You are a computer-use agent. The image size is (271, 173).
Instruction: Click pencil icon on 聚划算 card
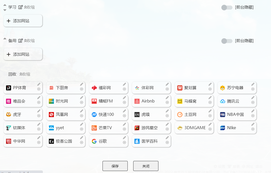point(210,84)
